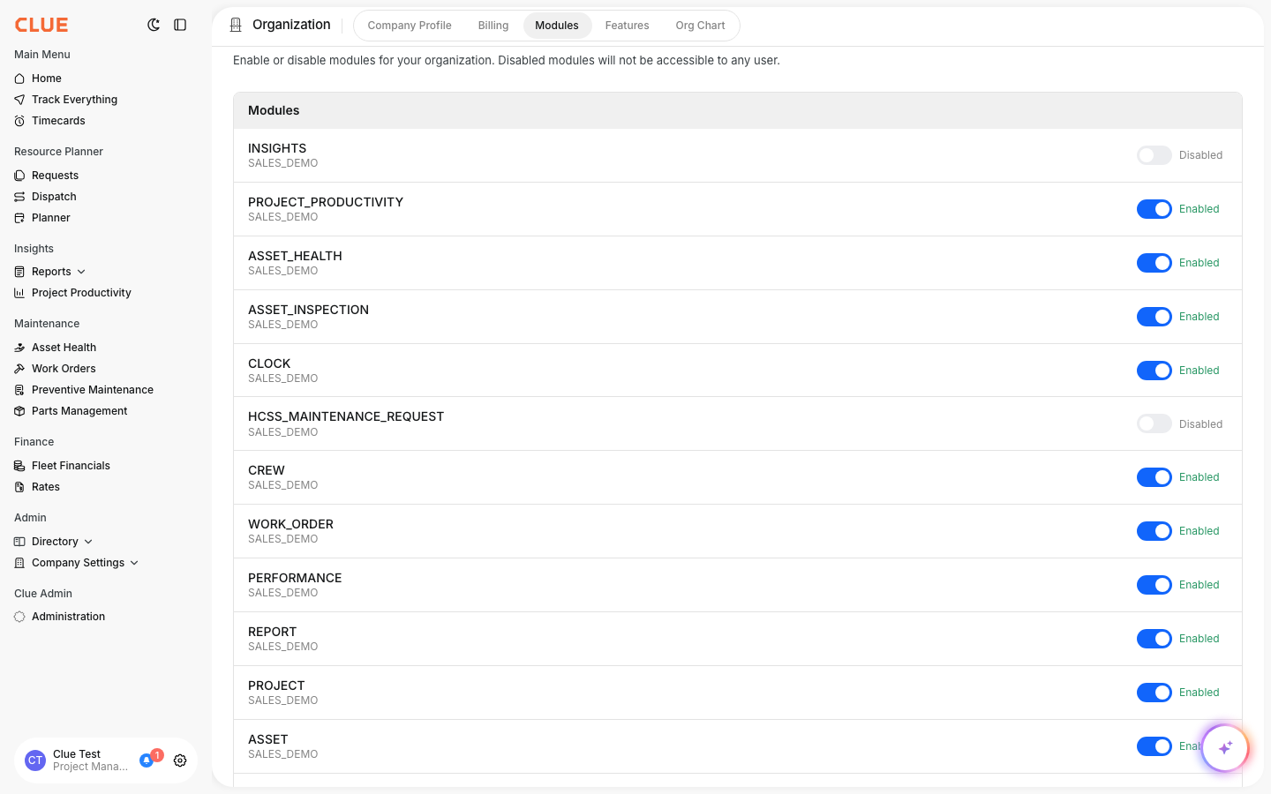Toggle dark mode with the moon icon
Screen dimensions: 1271x794
pos(154,25)
